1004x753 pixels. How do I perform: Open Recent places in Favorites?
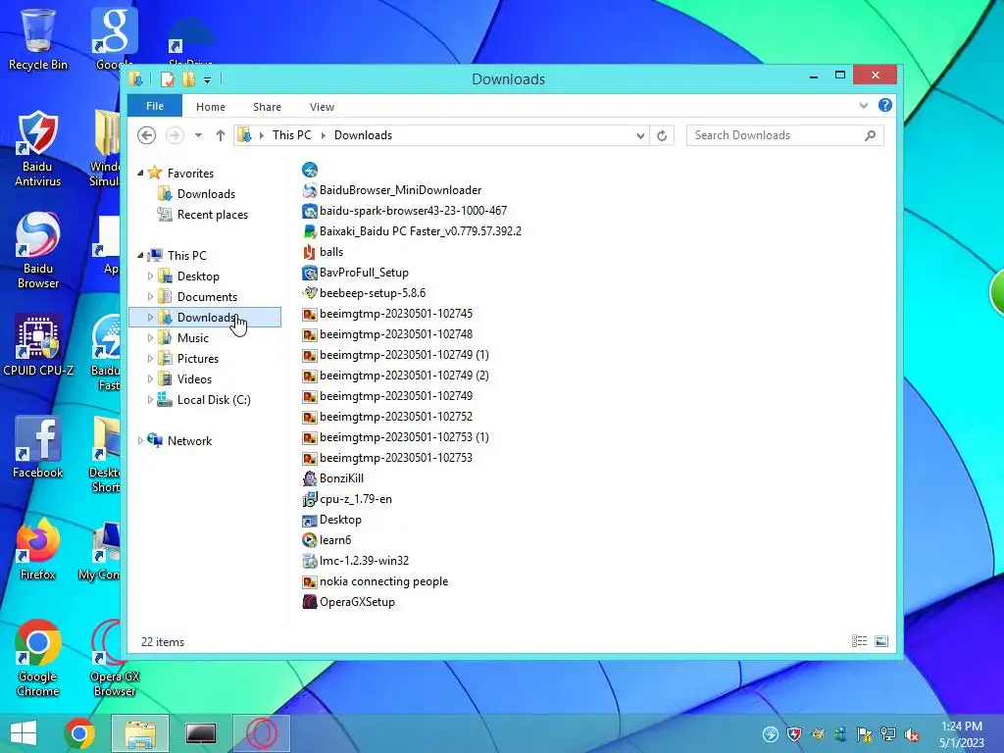tap(213, 215)
